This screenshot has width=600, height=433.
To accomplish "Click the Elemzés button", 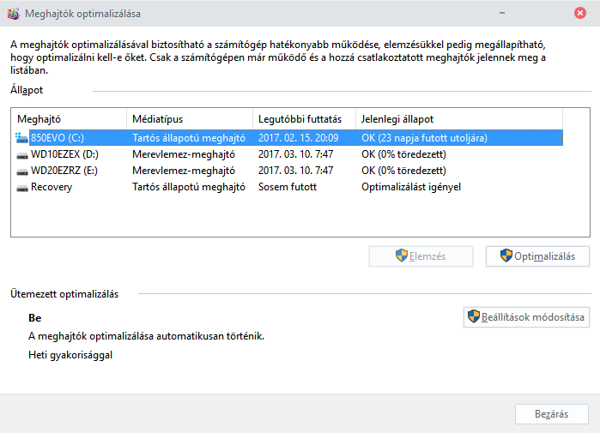I will click(420, 256).
